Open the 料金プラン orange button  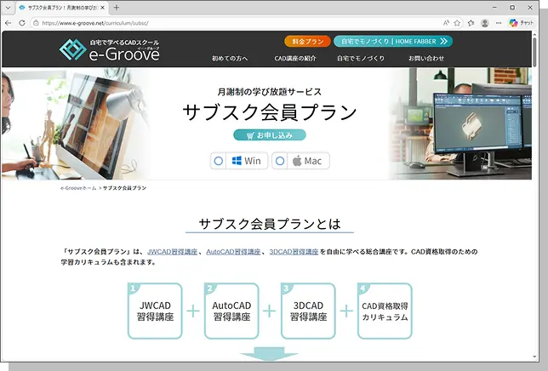click(x=307, y=41)
